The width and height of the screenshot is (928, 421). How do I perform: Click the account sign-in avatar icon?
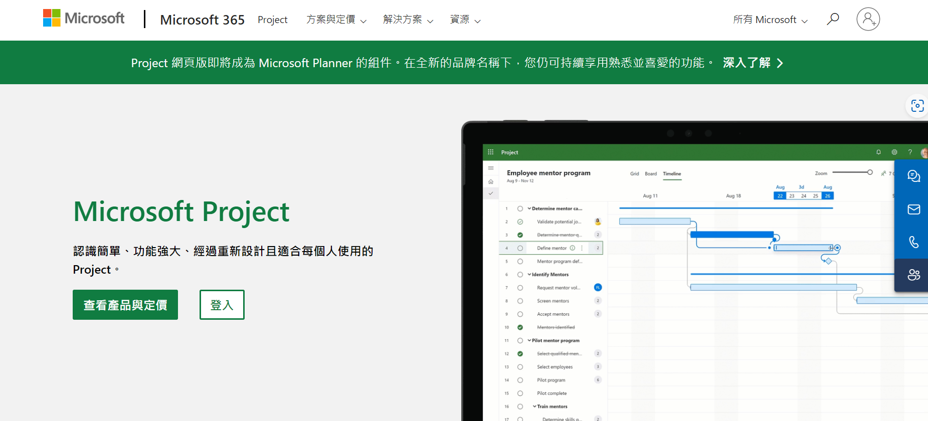point(868,19)
